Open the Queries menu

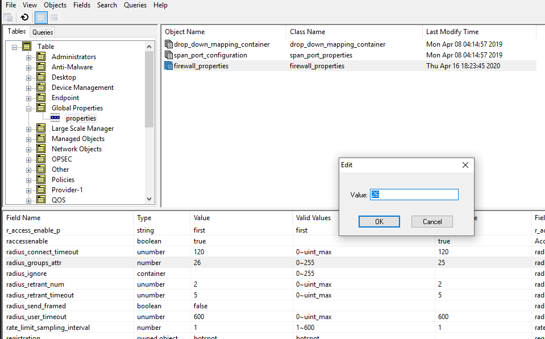[x=135, y=5]
